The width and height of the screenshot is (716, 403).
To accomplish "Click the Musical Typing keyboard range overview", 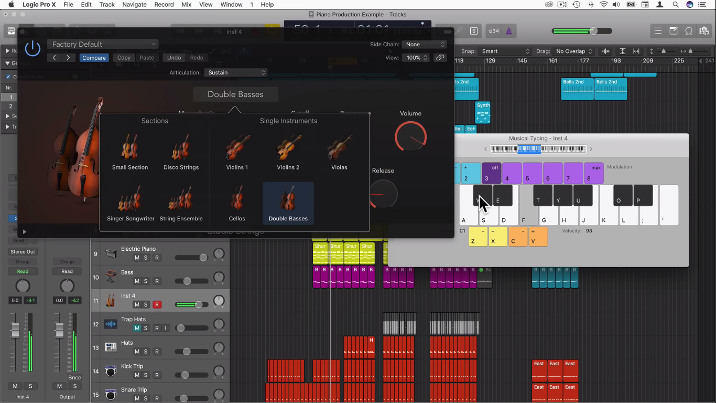I will pyautogui.click(x=538, y=149).
